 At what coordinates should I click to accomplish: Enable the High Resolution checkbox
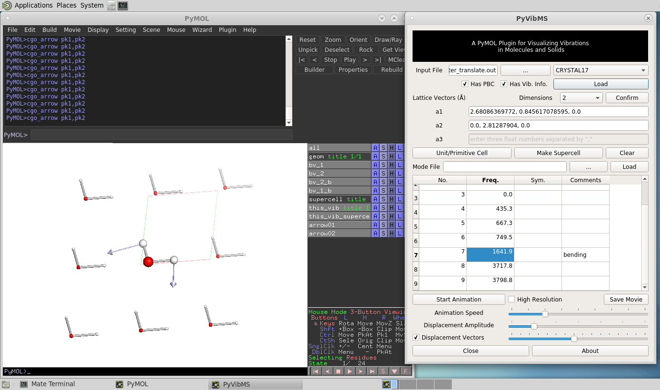(512, 300)
